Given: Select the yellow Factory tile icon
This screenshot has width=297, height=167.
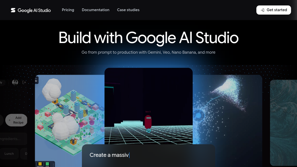Looking at the screenshot, I should coord(40,164).
